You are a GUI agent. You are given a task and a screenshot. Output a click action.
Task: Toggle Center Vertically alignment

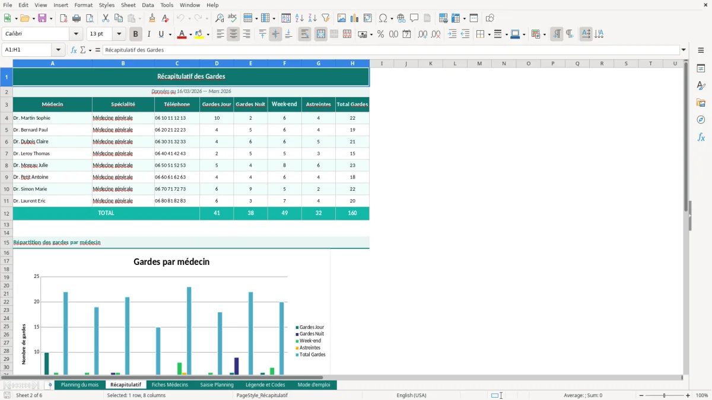[275, 34]
